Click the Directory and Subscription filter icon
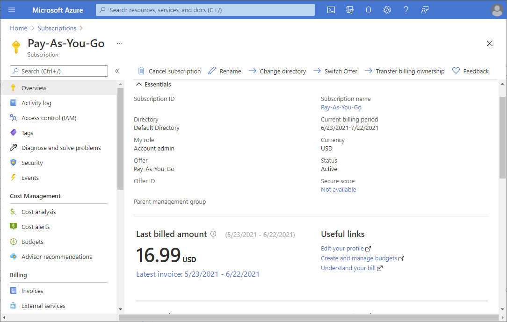 coord(350,9)
